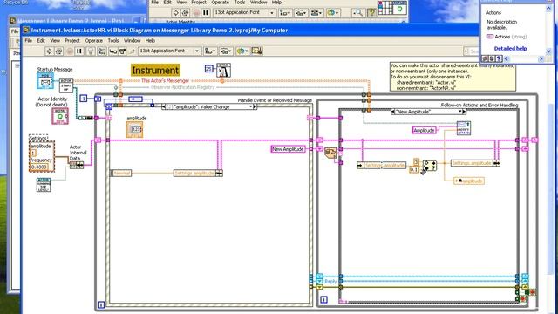Open Edit menu of block diagram window
This screenshot has width=558, height=314.
click(41, 41)
